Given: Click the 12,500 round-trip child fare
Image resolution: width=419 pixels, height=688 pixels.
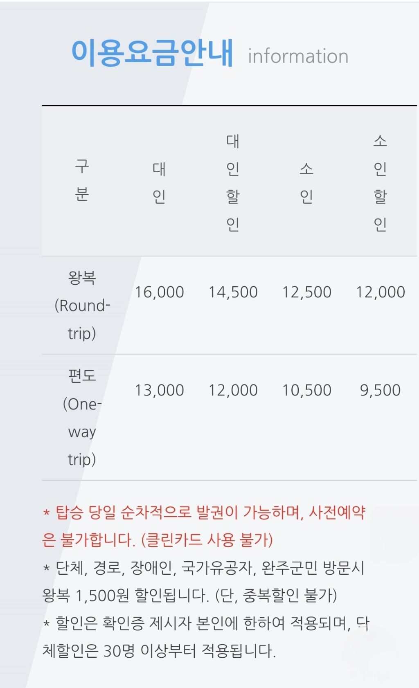Looking at the screenshot, I should 306,292.
